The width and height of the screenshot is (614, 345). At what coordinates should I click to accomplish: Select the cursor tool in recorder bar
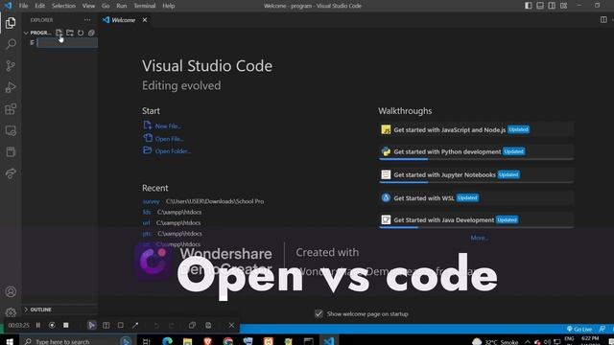pos(91,325)
